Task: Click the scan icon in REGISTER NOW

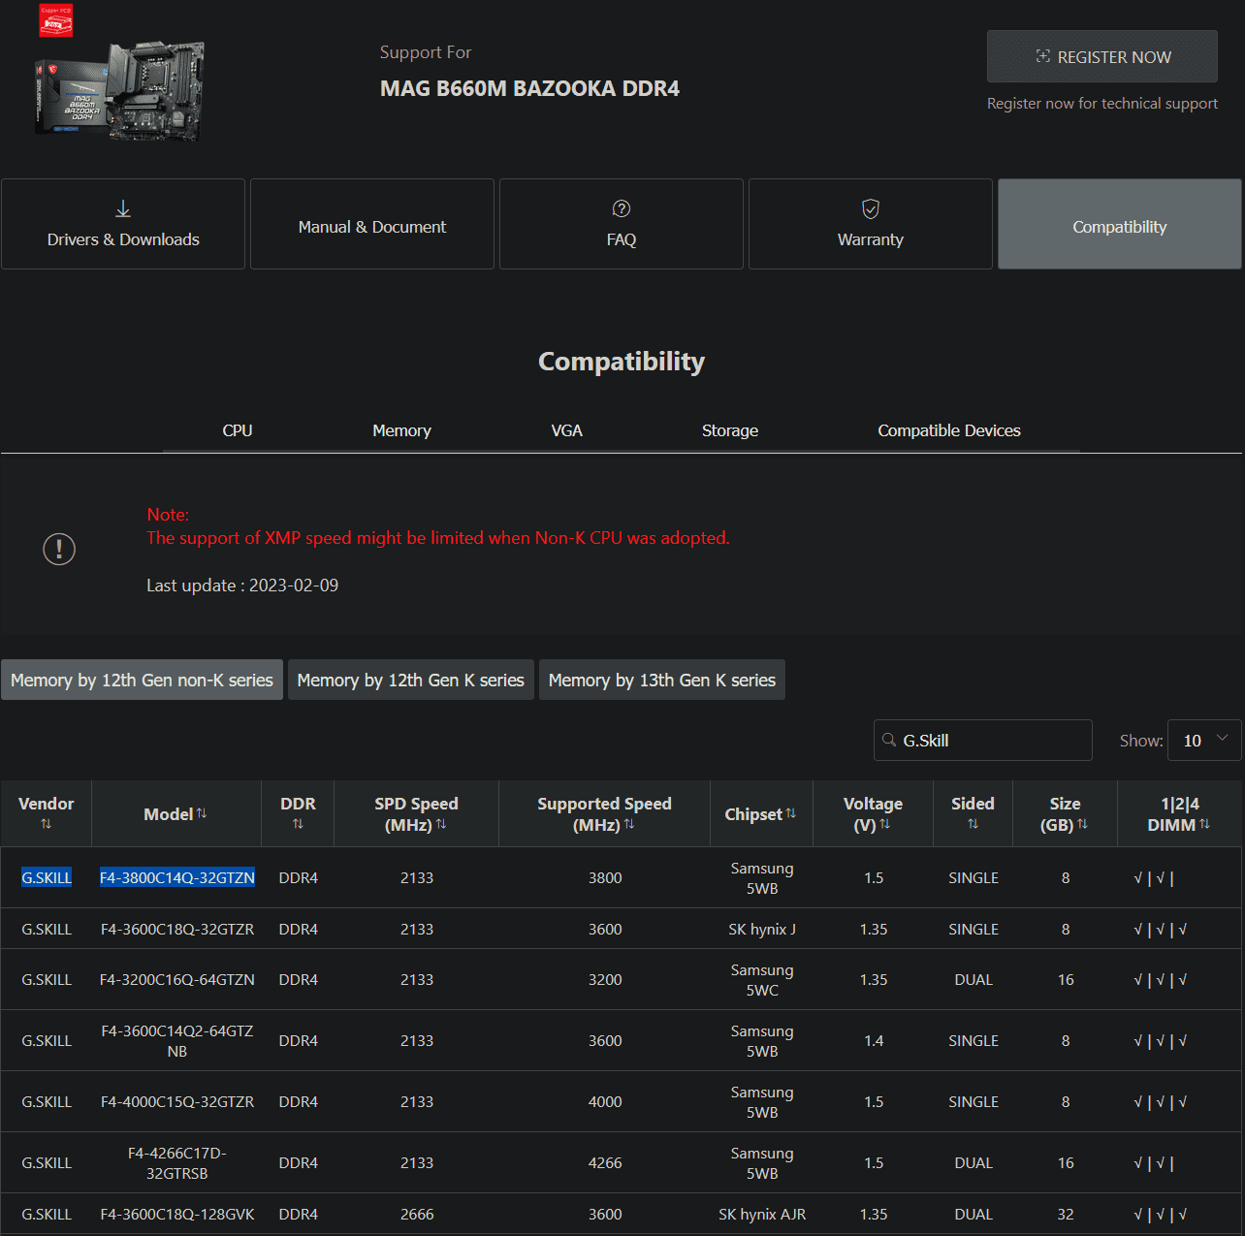Action: click(1043, 56)
